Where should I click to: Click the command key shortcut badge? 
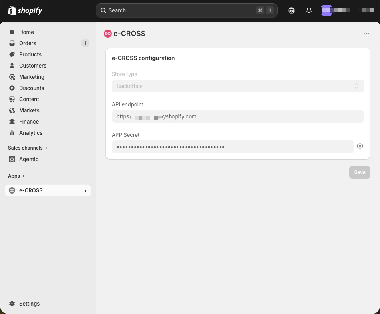(x=260, y=10)
